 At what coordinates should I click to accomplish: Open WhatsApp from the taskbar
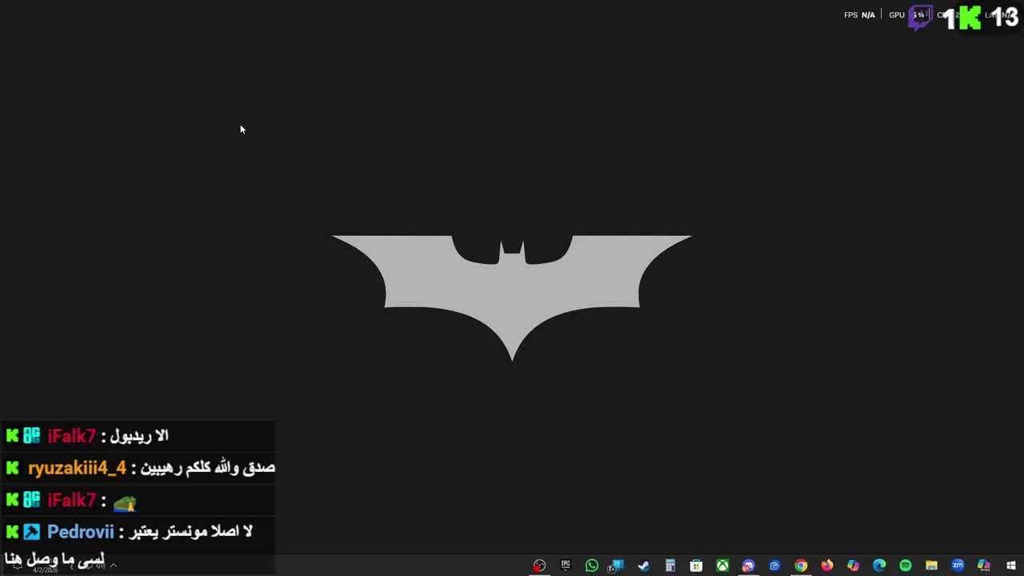coord(592,566)
